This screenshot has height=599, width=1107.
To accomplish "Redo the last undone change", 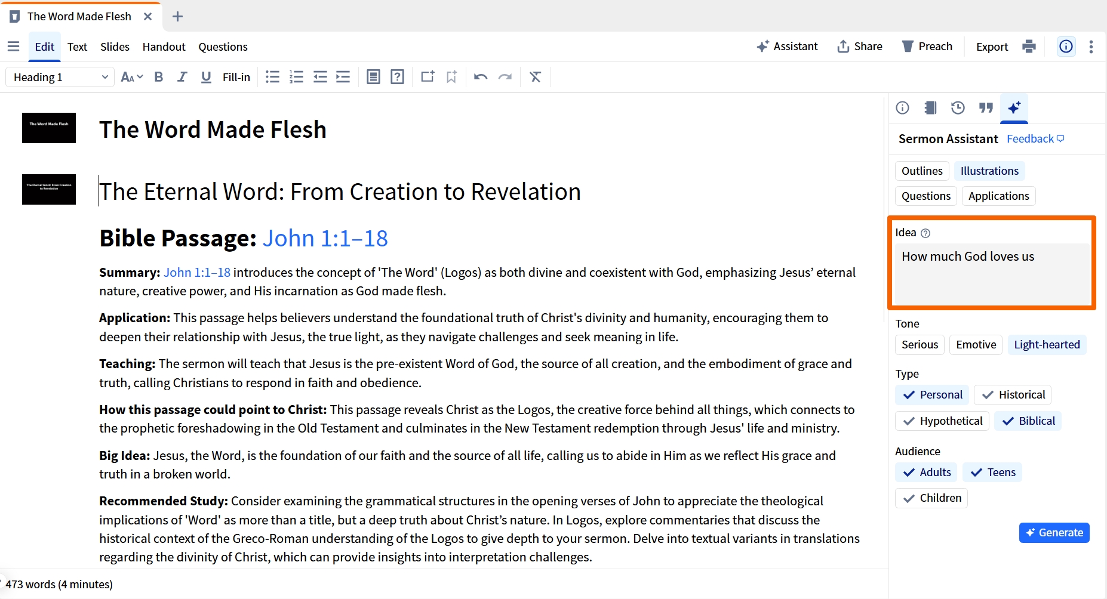I will pyautogui.click(x=505, y=77).
